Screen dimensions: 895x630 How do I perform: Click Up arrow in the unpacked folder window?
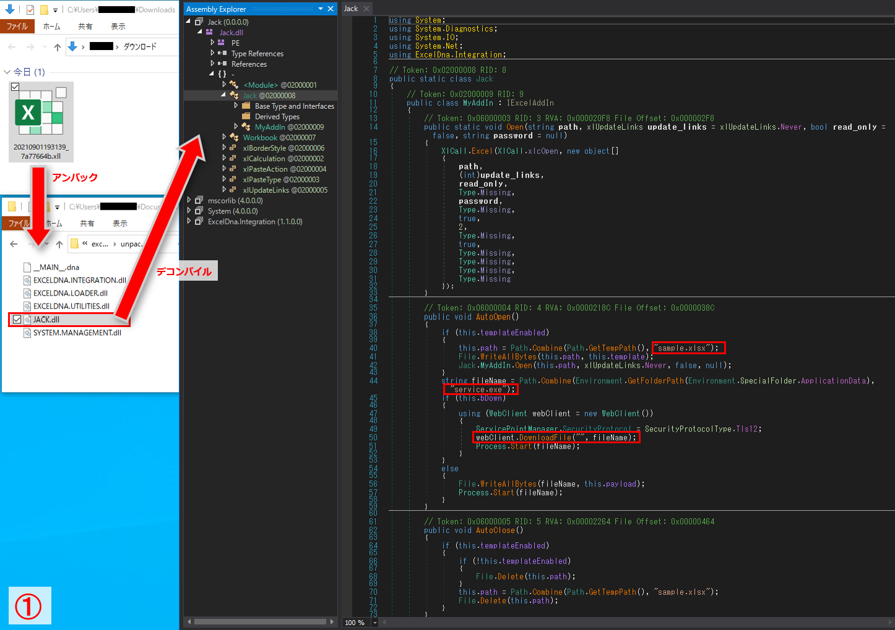tap(59, 244)
